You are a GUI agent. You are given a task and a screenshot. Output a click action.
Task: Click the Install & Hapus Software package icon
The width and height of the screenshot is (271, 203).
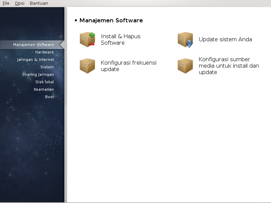87,40
